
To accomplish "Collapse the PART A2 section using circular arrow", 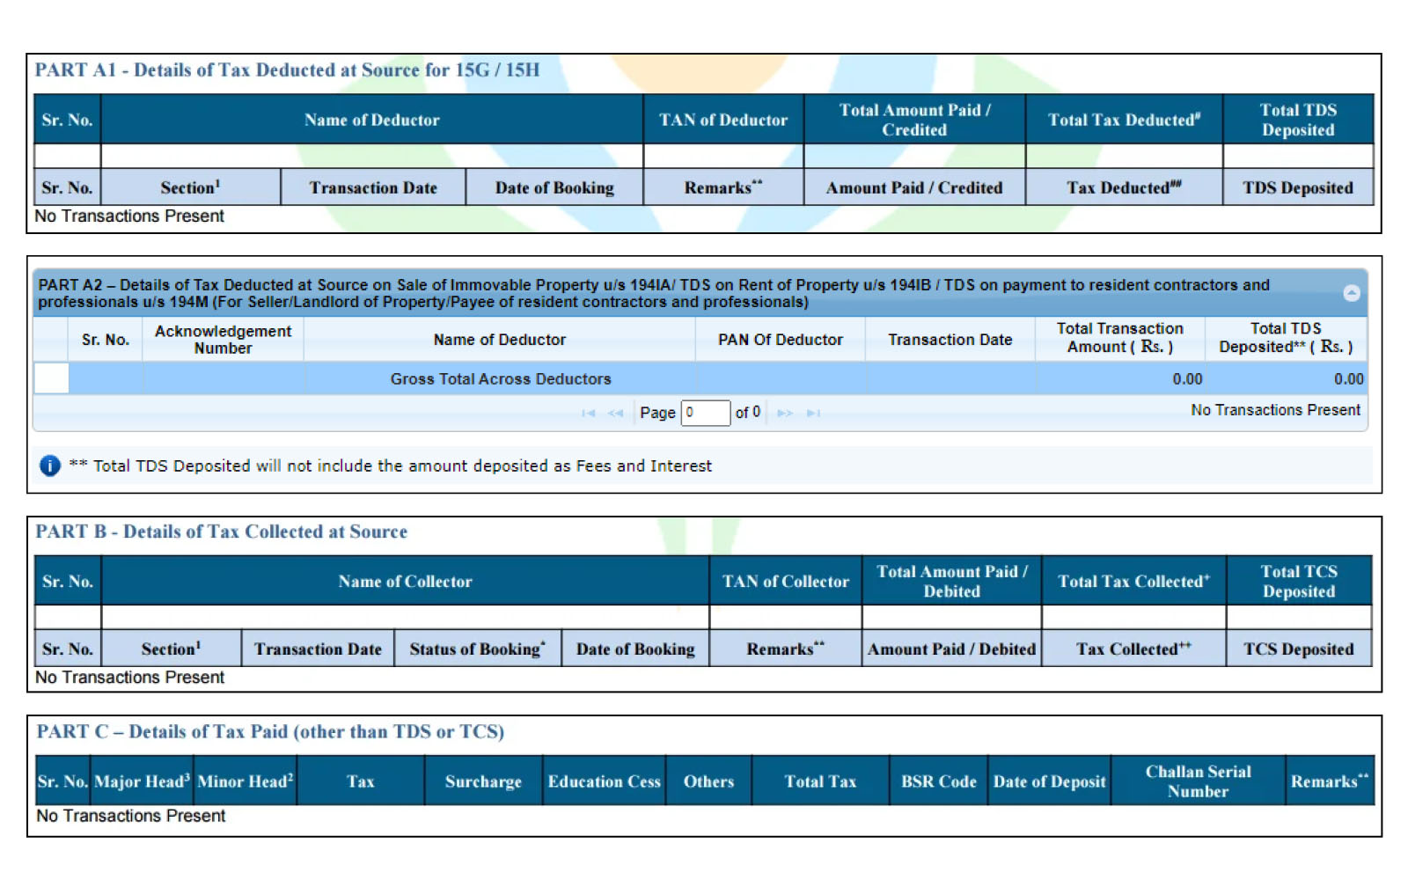I will (1353, 292).
